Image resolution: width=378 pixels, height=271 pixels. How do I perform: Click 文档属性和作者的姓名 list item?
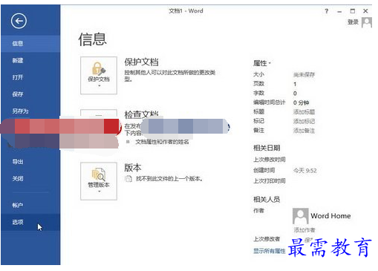coord(162,142)
